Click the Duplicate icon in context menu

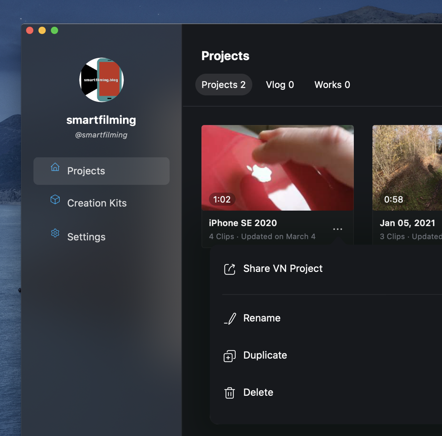[229, 356]
